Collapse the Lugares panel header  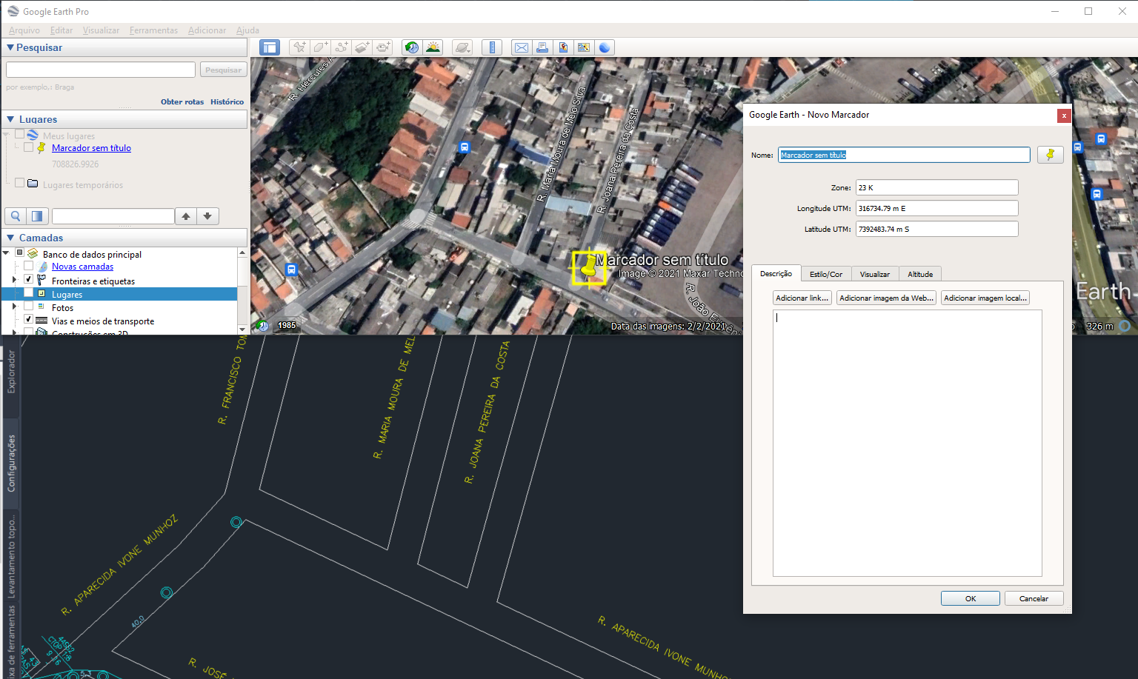(x=10, y=119)
